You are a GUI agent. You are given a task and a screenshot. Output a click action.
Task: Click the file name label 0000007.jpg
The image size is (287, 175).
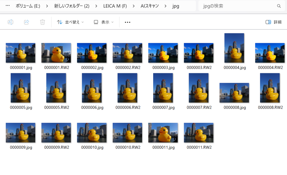coord(164,107)
